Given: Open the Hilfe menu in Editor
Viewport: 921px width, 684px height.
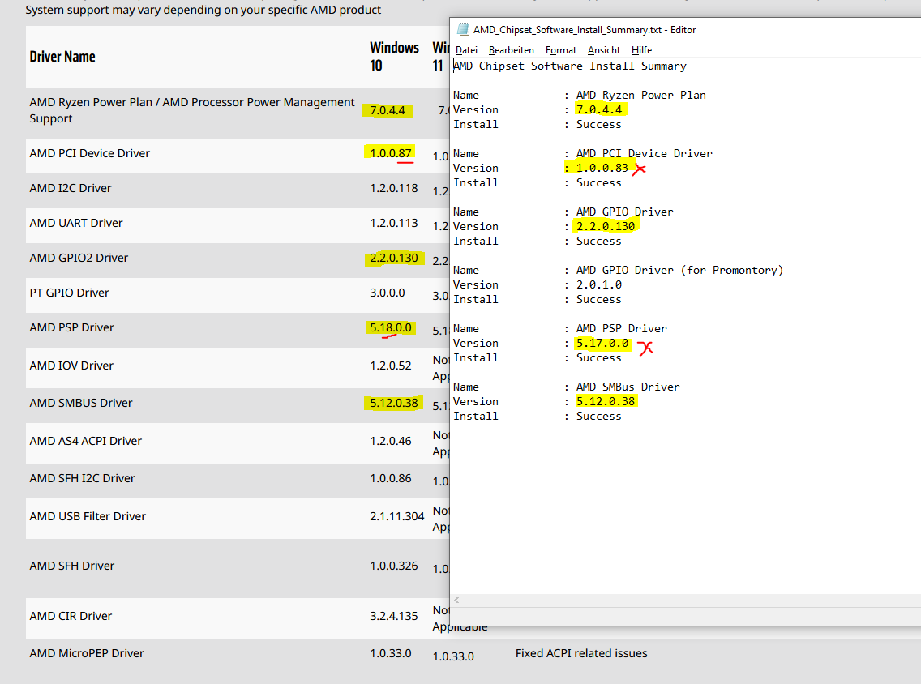Looking at the screenshot, I should pyautogui.click(x=641, y=50).
